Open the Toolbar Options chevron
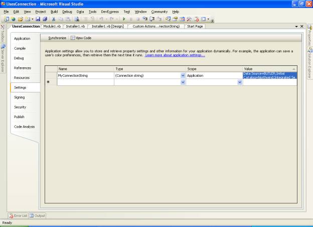Screen dimensions: 313x227 [212, 21]
